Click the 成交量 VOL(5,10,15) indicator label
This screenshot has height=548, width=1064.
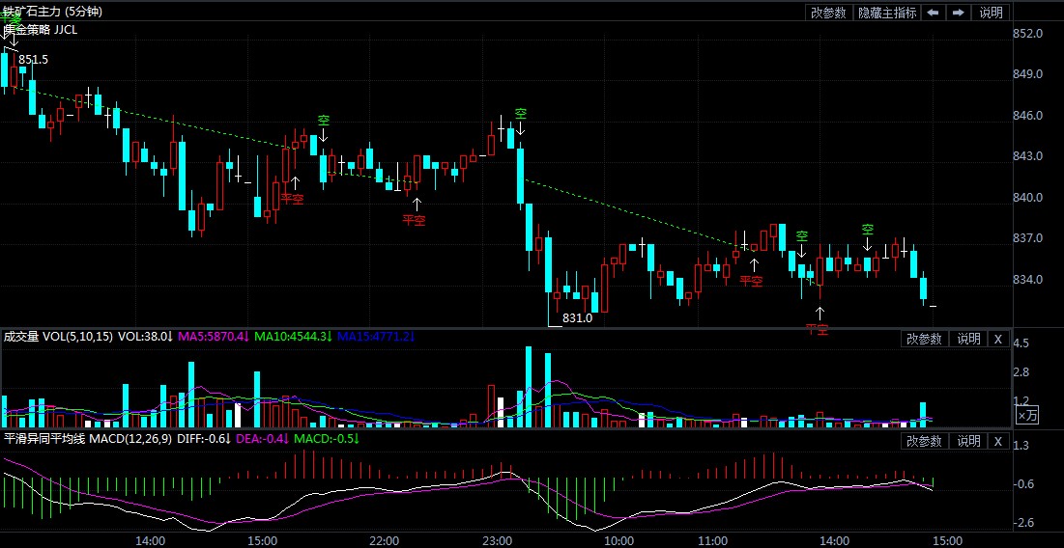58,338
